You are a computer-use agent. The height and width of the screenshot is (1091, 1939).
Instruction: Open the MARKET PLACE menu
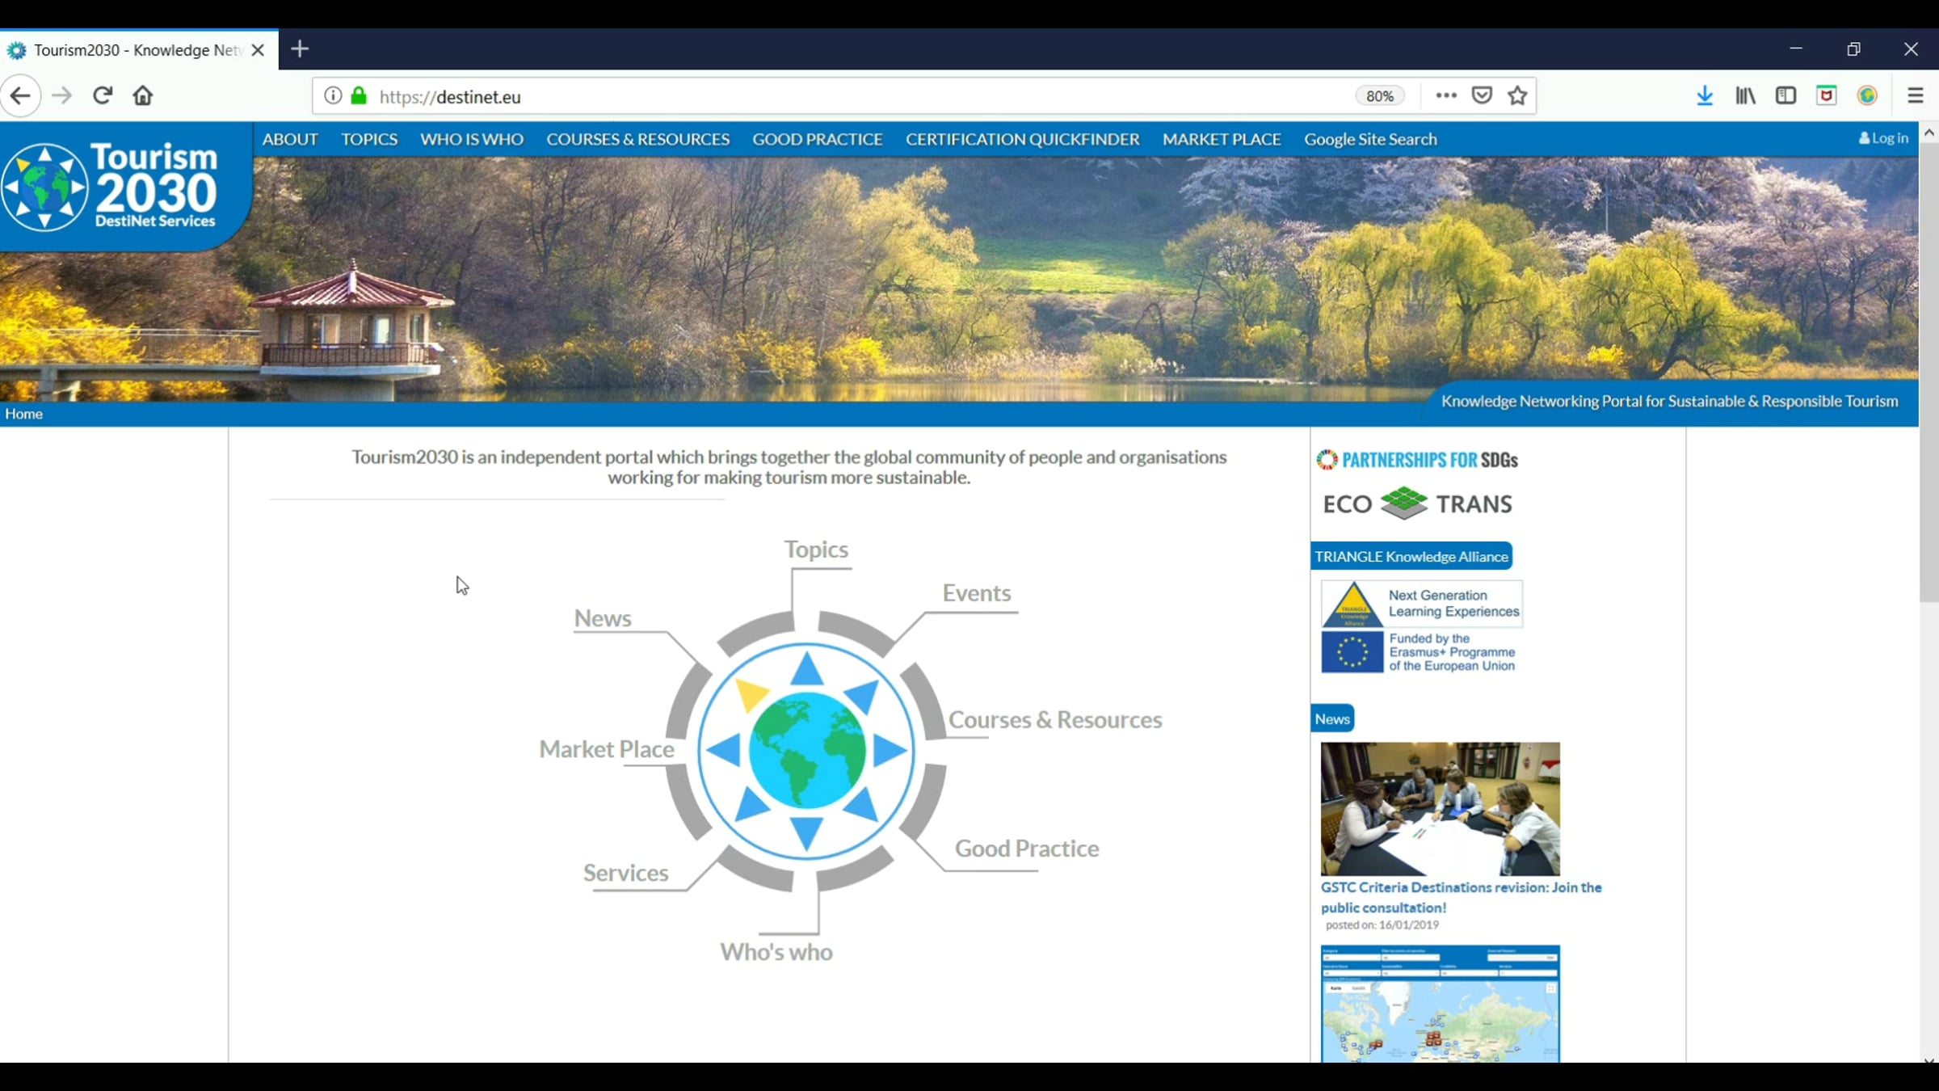coord(1222,139)
